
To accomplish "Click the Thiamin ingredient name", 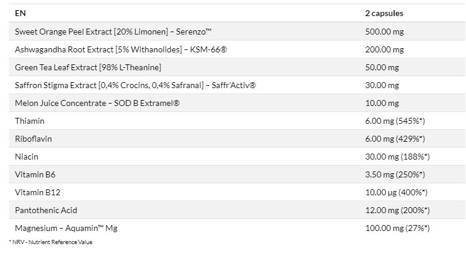I will coord(30,121).
